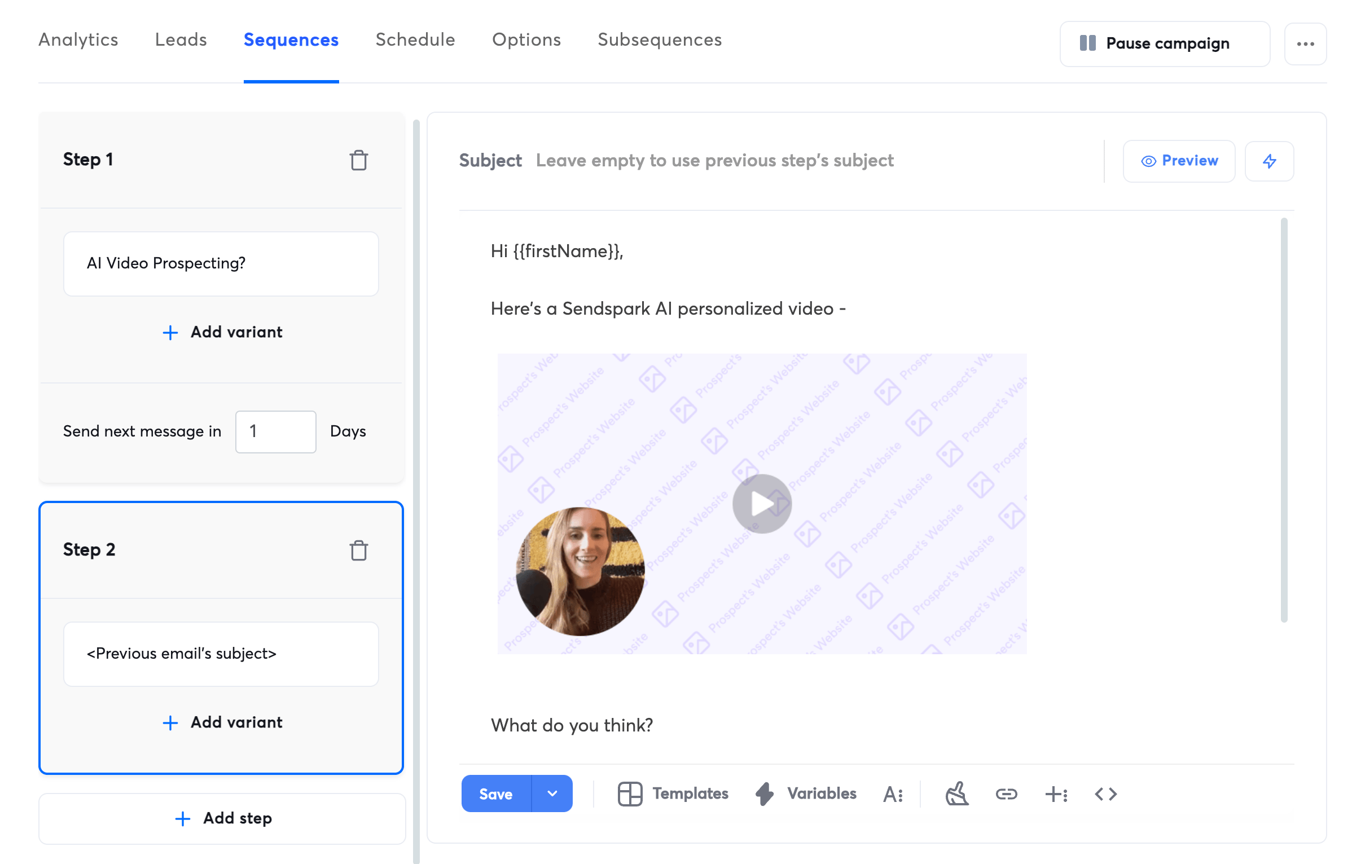This screenshot has width=1352, height=864.
Task: Insert a link using the link icon
Action: 1006,794
